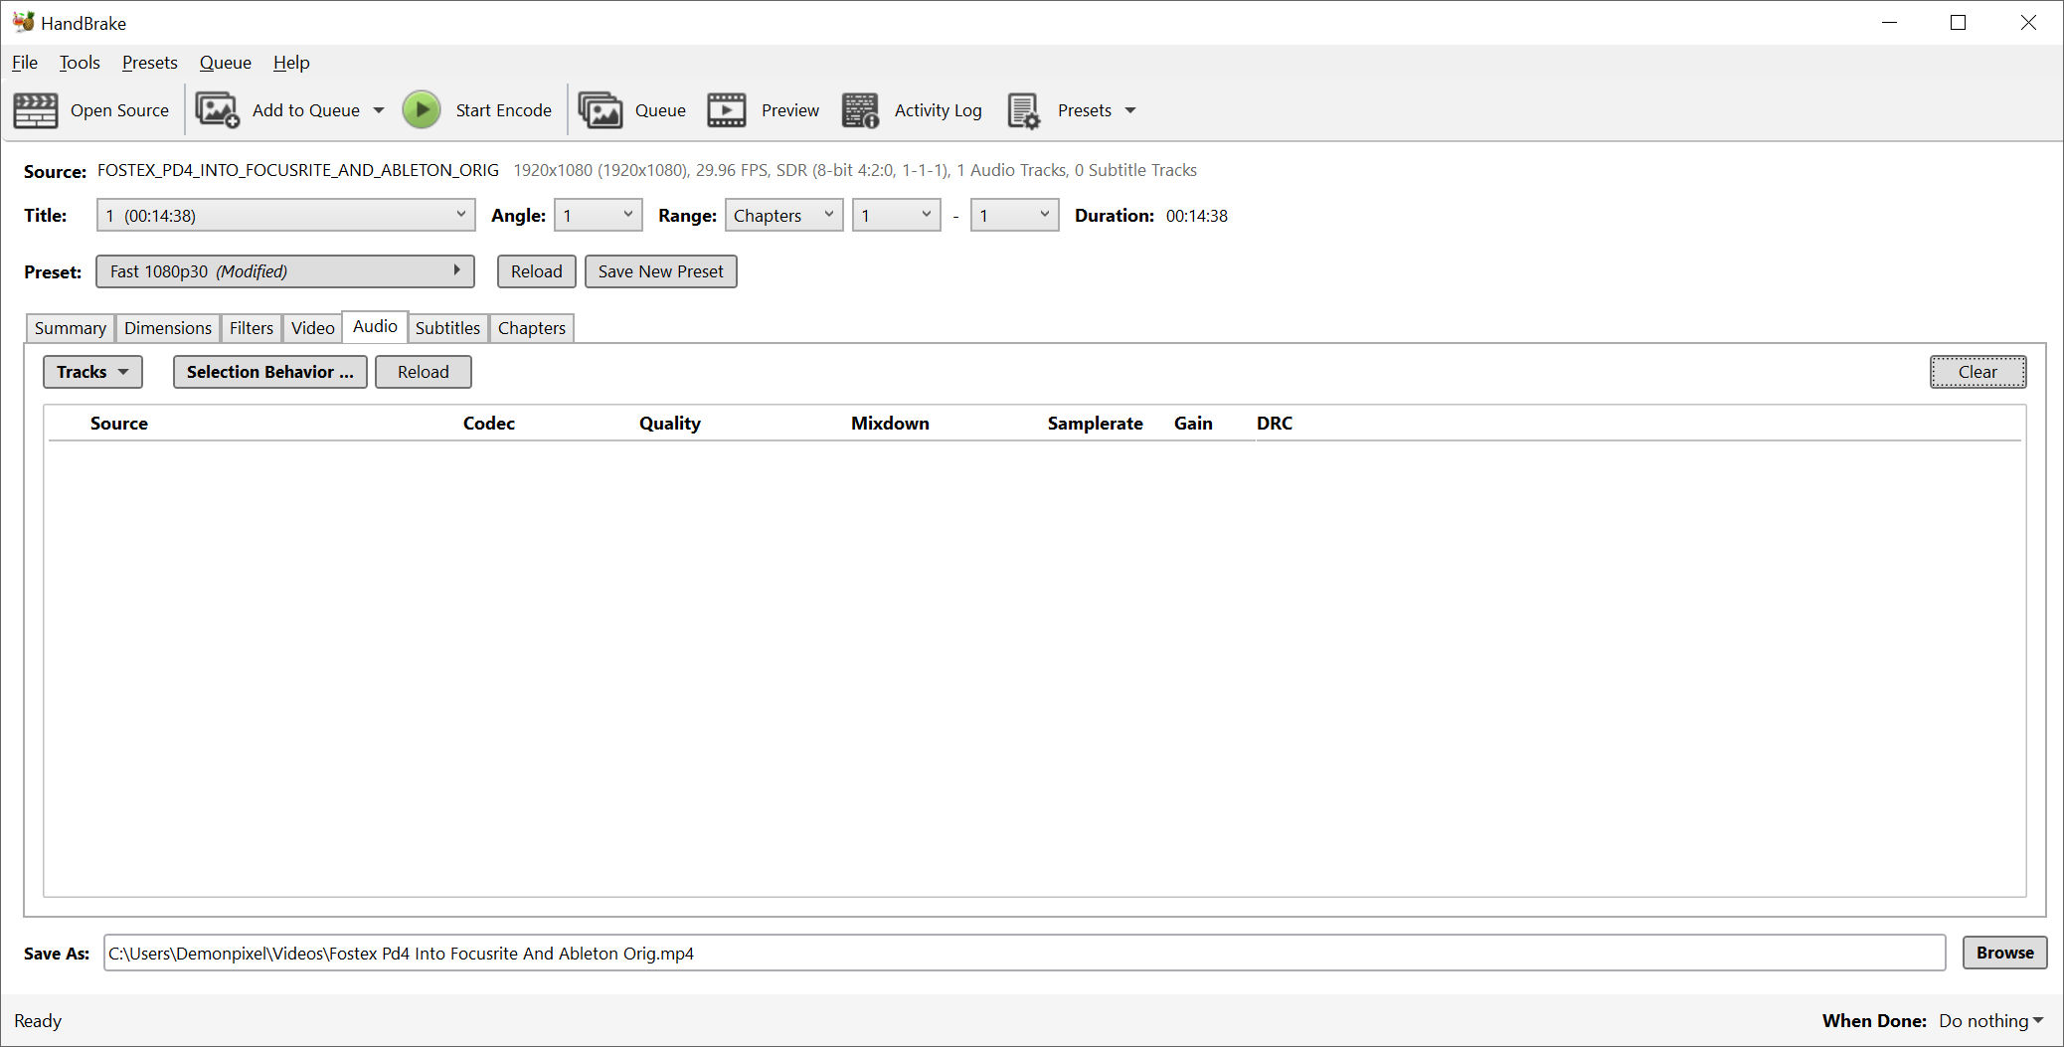Click the Preview filmstrip icon
This screenshot has width=2064, height=1047.
pyautogui.click(x=727, y=110)
